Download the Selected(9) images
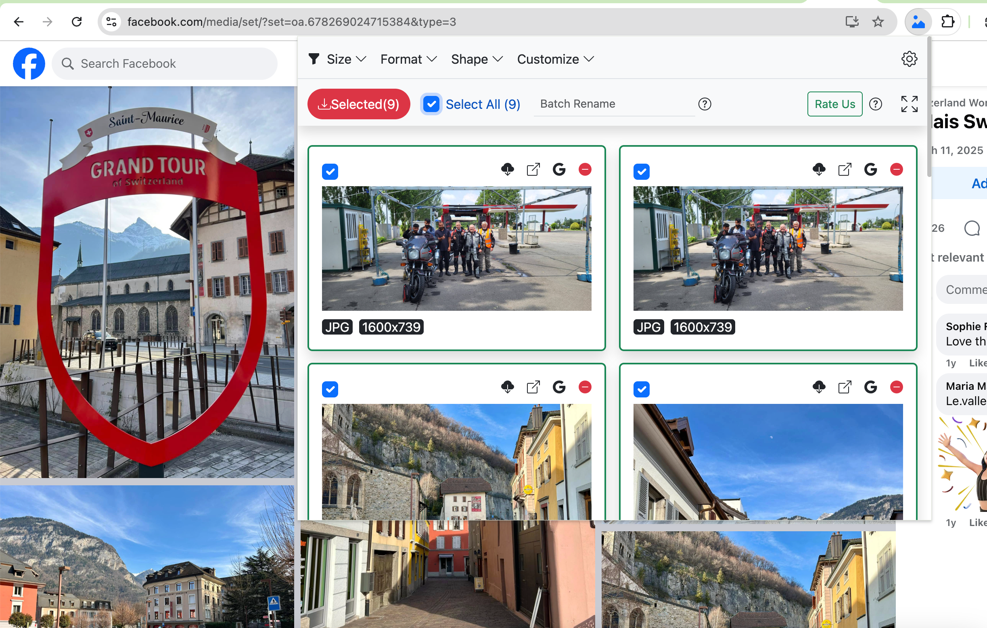 [359, 104]
